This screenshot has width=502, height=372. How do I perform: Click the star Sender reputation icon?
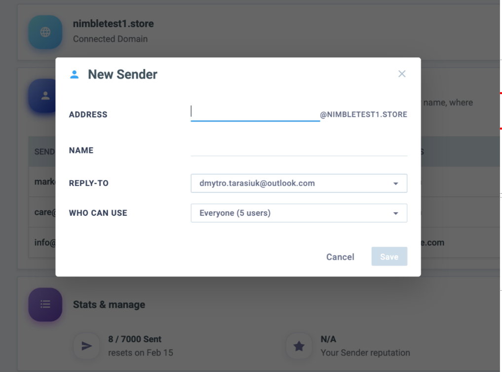point(299,346)
